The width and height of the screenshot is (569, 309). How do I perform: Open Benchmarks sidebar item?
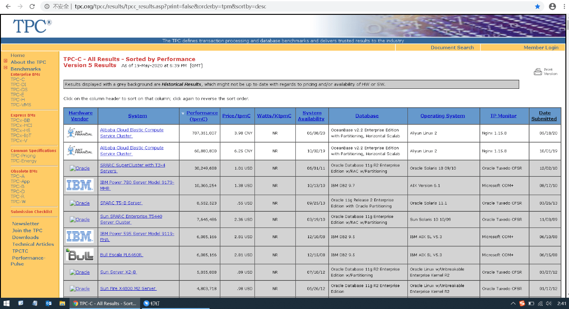pyautogui.click(x=26, y=69)
